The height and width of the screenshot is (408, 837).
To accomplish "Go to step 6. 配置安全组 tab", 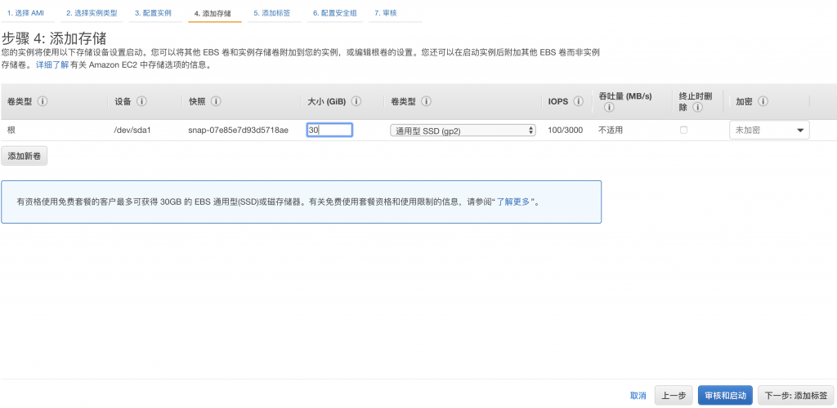I will pyautogui.click(x=334, y=13).
